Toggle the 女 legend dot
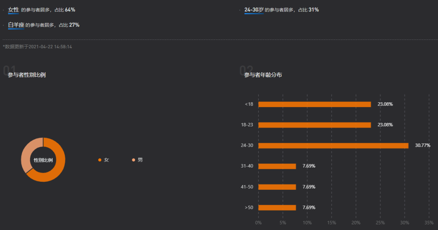Viewport: 438px width, 230px height. click(x=100, y=160)
